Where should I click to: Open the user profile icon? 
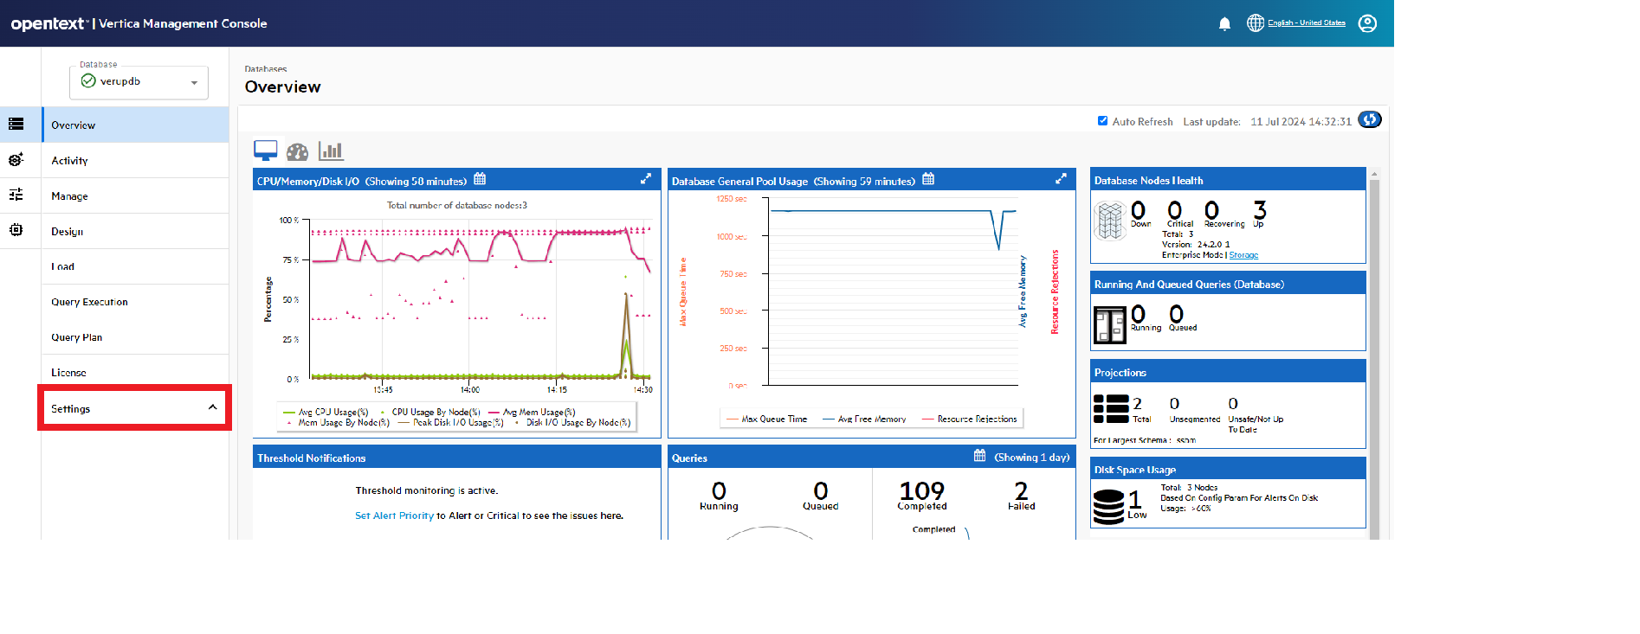pos(1367,23)
